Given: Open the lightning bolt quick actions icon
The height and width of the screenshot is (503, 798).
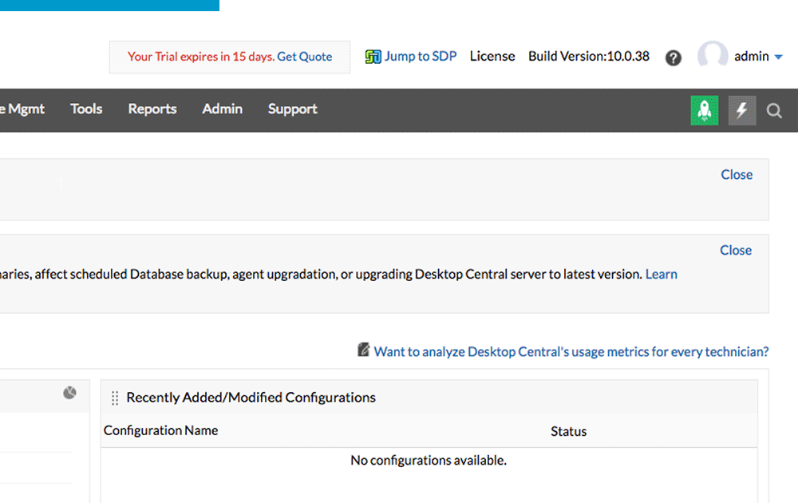Looking at the screenshot, I should pos(741,110).
